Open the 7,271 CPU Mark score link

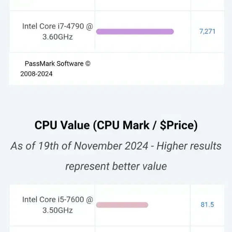[207, 31]
